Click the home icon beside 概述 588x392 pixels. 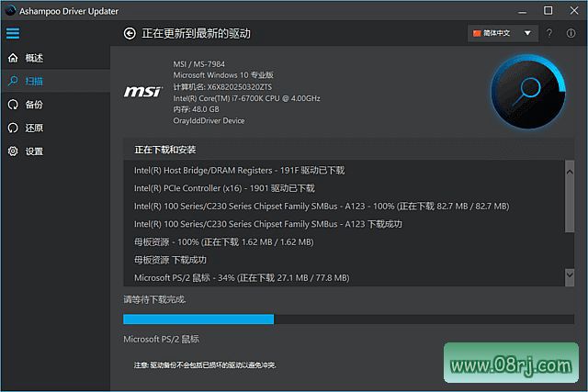point(13,58)
